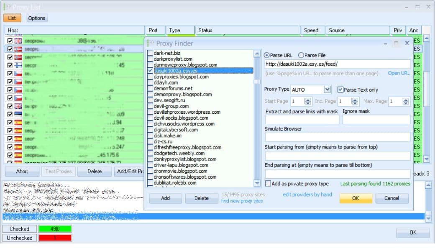Sort by the Source column header

pyautogui.click(x=358, y=30)
